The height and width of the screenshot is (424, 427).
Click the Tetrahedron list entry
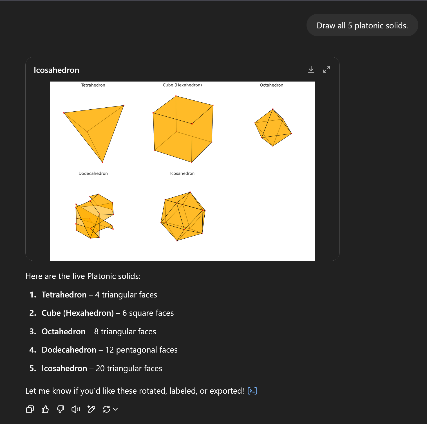click(x=64, y=295)
